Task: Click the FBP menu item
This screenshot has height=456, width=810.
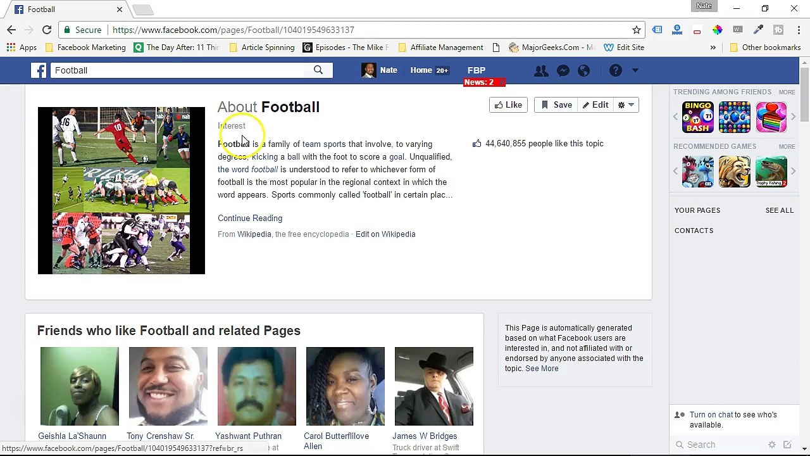Action: (477, 70)
